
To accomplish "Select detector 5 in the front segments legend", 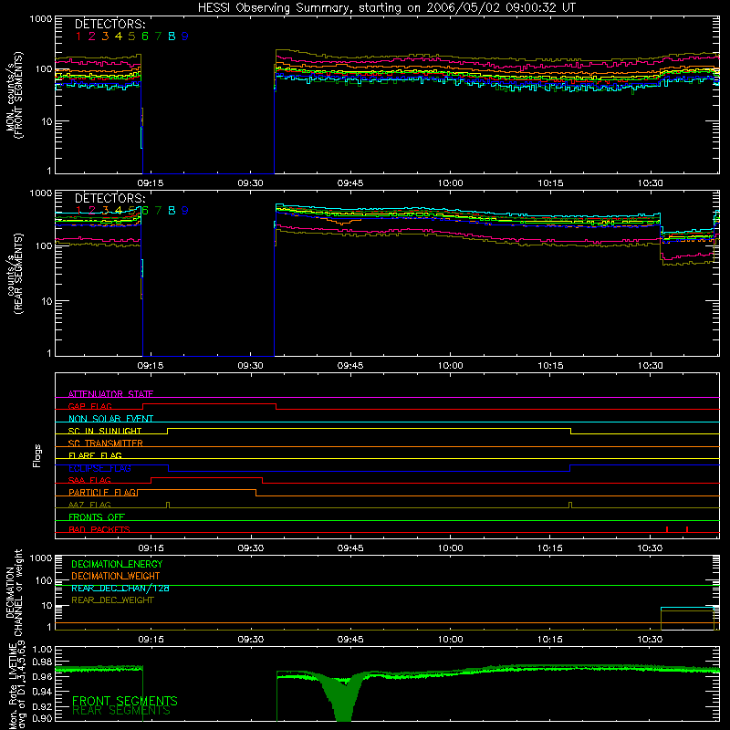I will click(131, 36).
